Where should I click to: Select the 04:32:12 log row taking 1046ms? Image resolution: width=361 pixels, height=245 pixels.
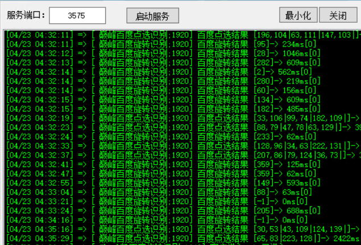click(163, 53)
